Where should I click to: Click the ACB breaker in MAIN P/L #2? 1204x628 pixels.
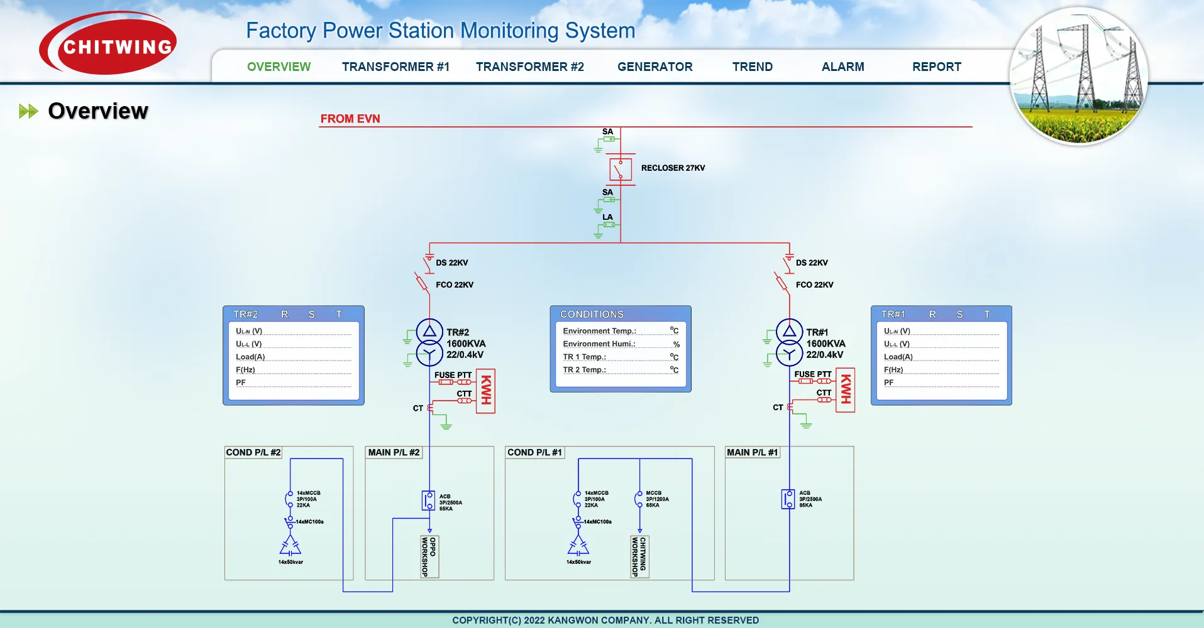pyautogui.click(x=428, y=501)
